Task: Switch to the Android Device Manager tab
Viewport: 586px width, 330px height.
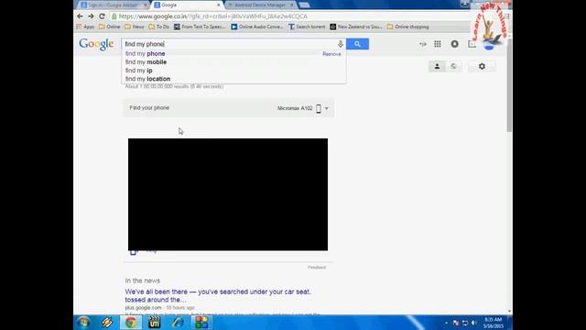Action: click(x=260, y=5)
